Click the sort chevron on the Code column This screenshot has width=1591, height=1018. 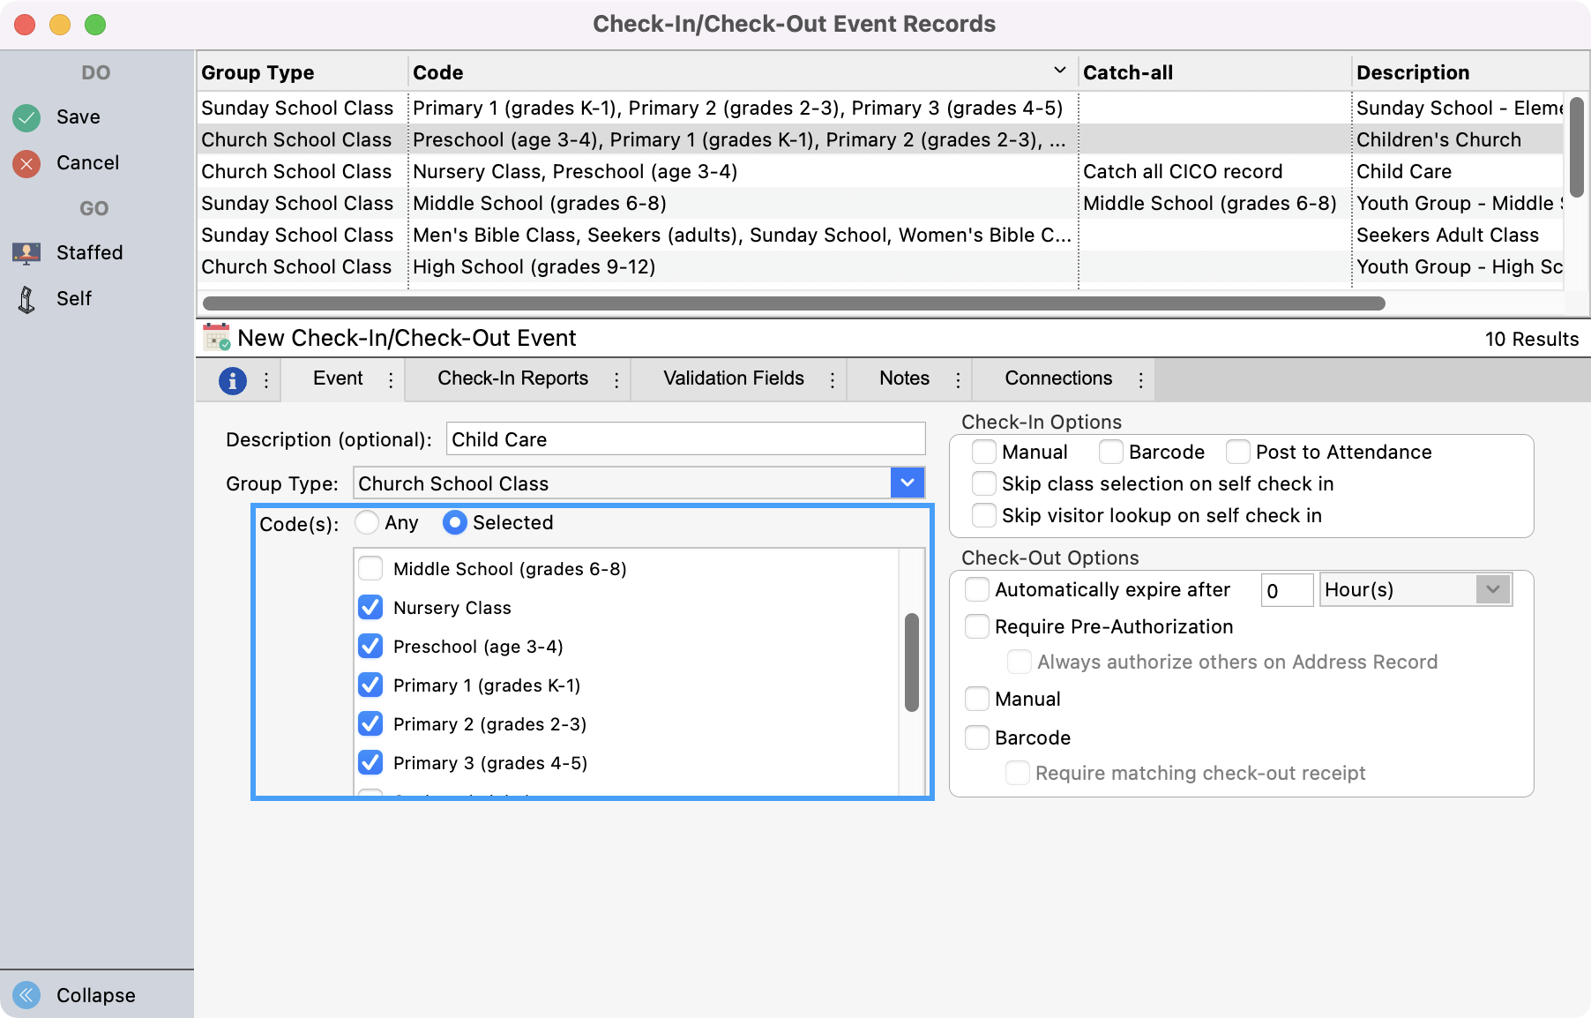[1058, 68]
